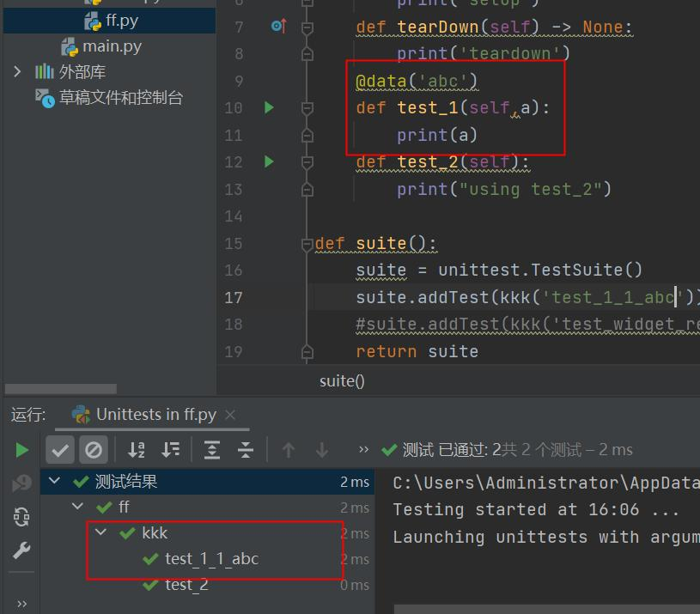
Task: Toggle show ignored tests
Action: click(94, 450)
